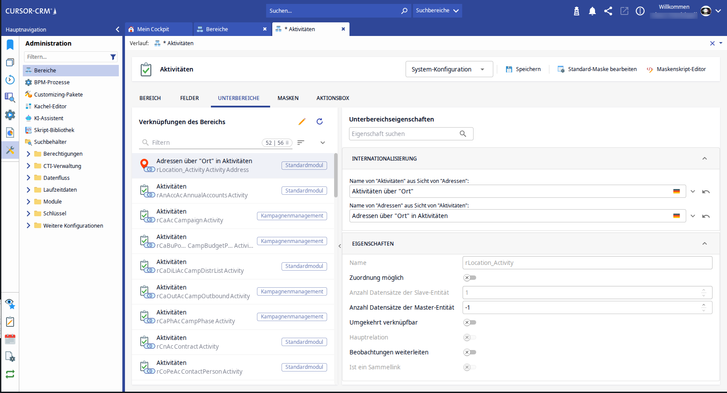Click the pencil edit icon for Verknüpfungen
This screenshot has height=393, width=727.
(302, 121)
